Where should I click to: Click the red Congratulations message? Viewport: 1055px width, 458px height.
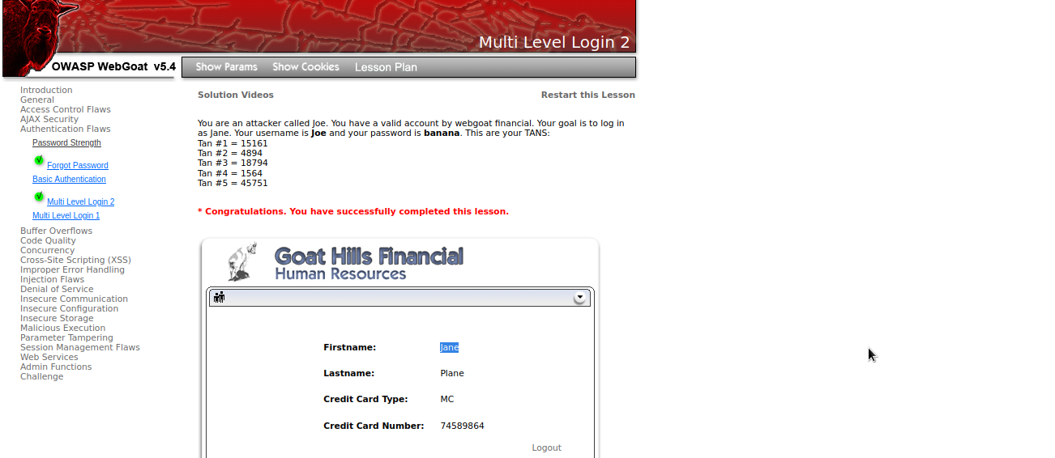pos(353,211)
